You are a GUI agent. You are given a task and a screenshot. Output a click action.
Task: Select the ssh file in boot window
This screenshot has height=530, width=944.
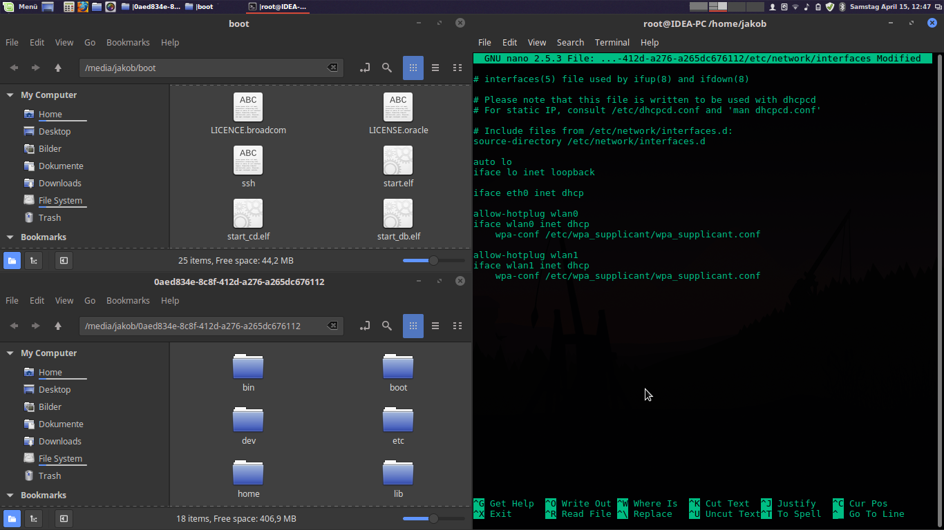pos(248,166)
